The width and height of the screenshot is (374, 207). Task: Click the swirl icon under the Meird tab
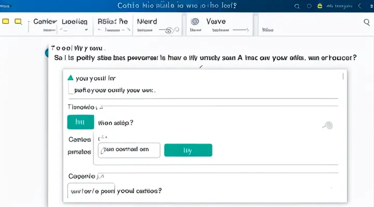(x=168, y=30)
